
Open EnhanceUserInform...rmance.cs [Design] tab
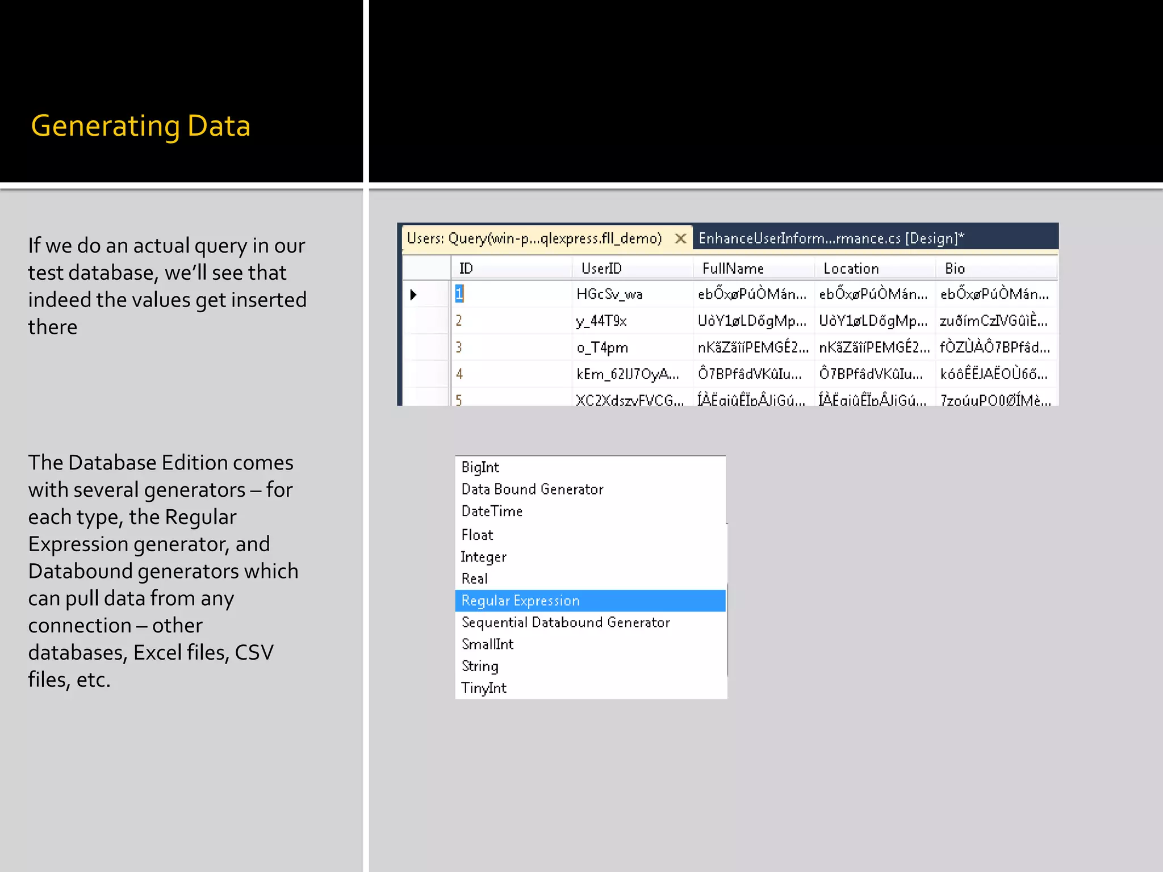831,238
